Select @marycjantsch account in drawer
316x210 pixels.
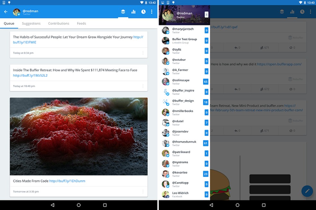[x=184, y=31]
